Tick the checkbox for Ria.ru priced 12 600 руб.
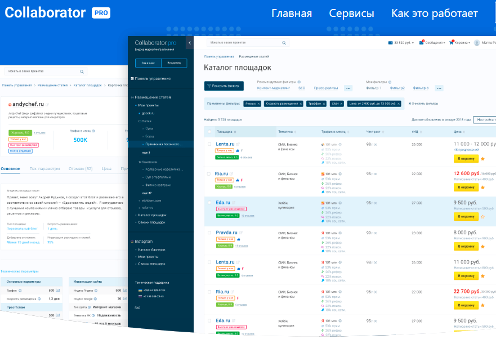The height and width of the screenshot is (339, 496). (208, 174)
